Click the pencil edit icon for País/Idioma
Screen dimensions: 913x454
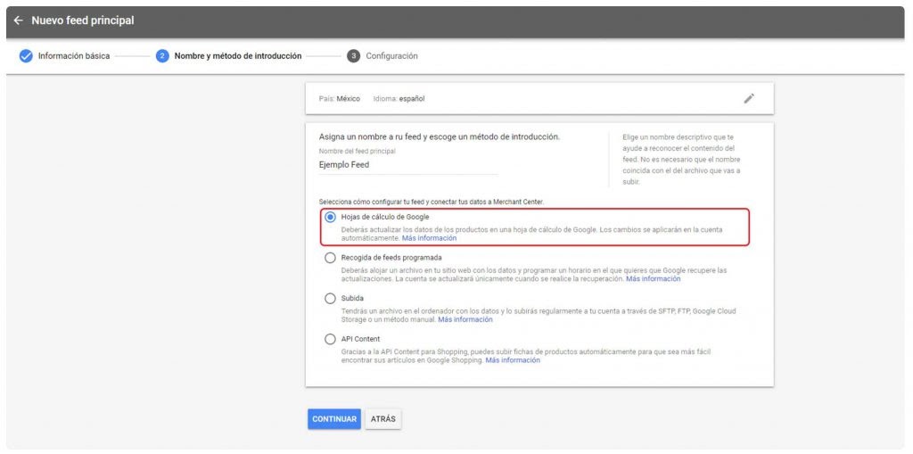coord(749,98)
